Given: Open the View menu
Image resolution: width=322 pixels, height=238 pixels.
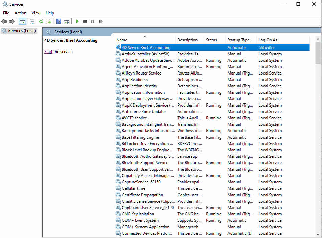Looking at the screenshot, I should click(36, 13).
